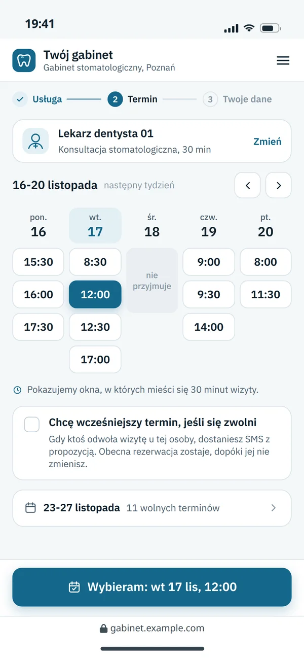
Task: Select Tuesday 17 day column header
Action: click(95, 226)
